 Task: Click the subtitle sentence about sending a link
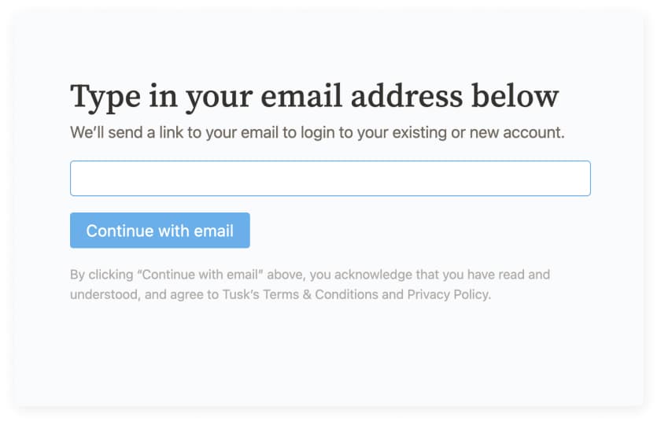tap(317, 133)
